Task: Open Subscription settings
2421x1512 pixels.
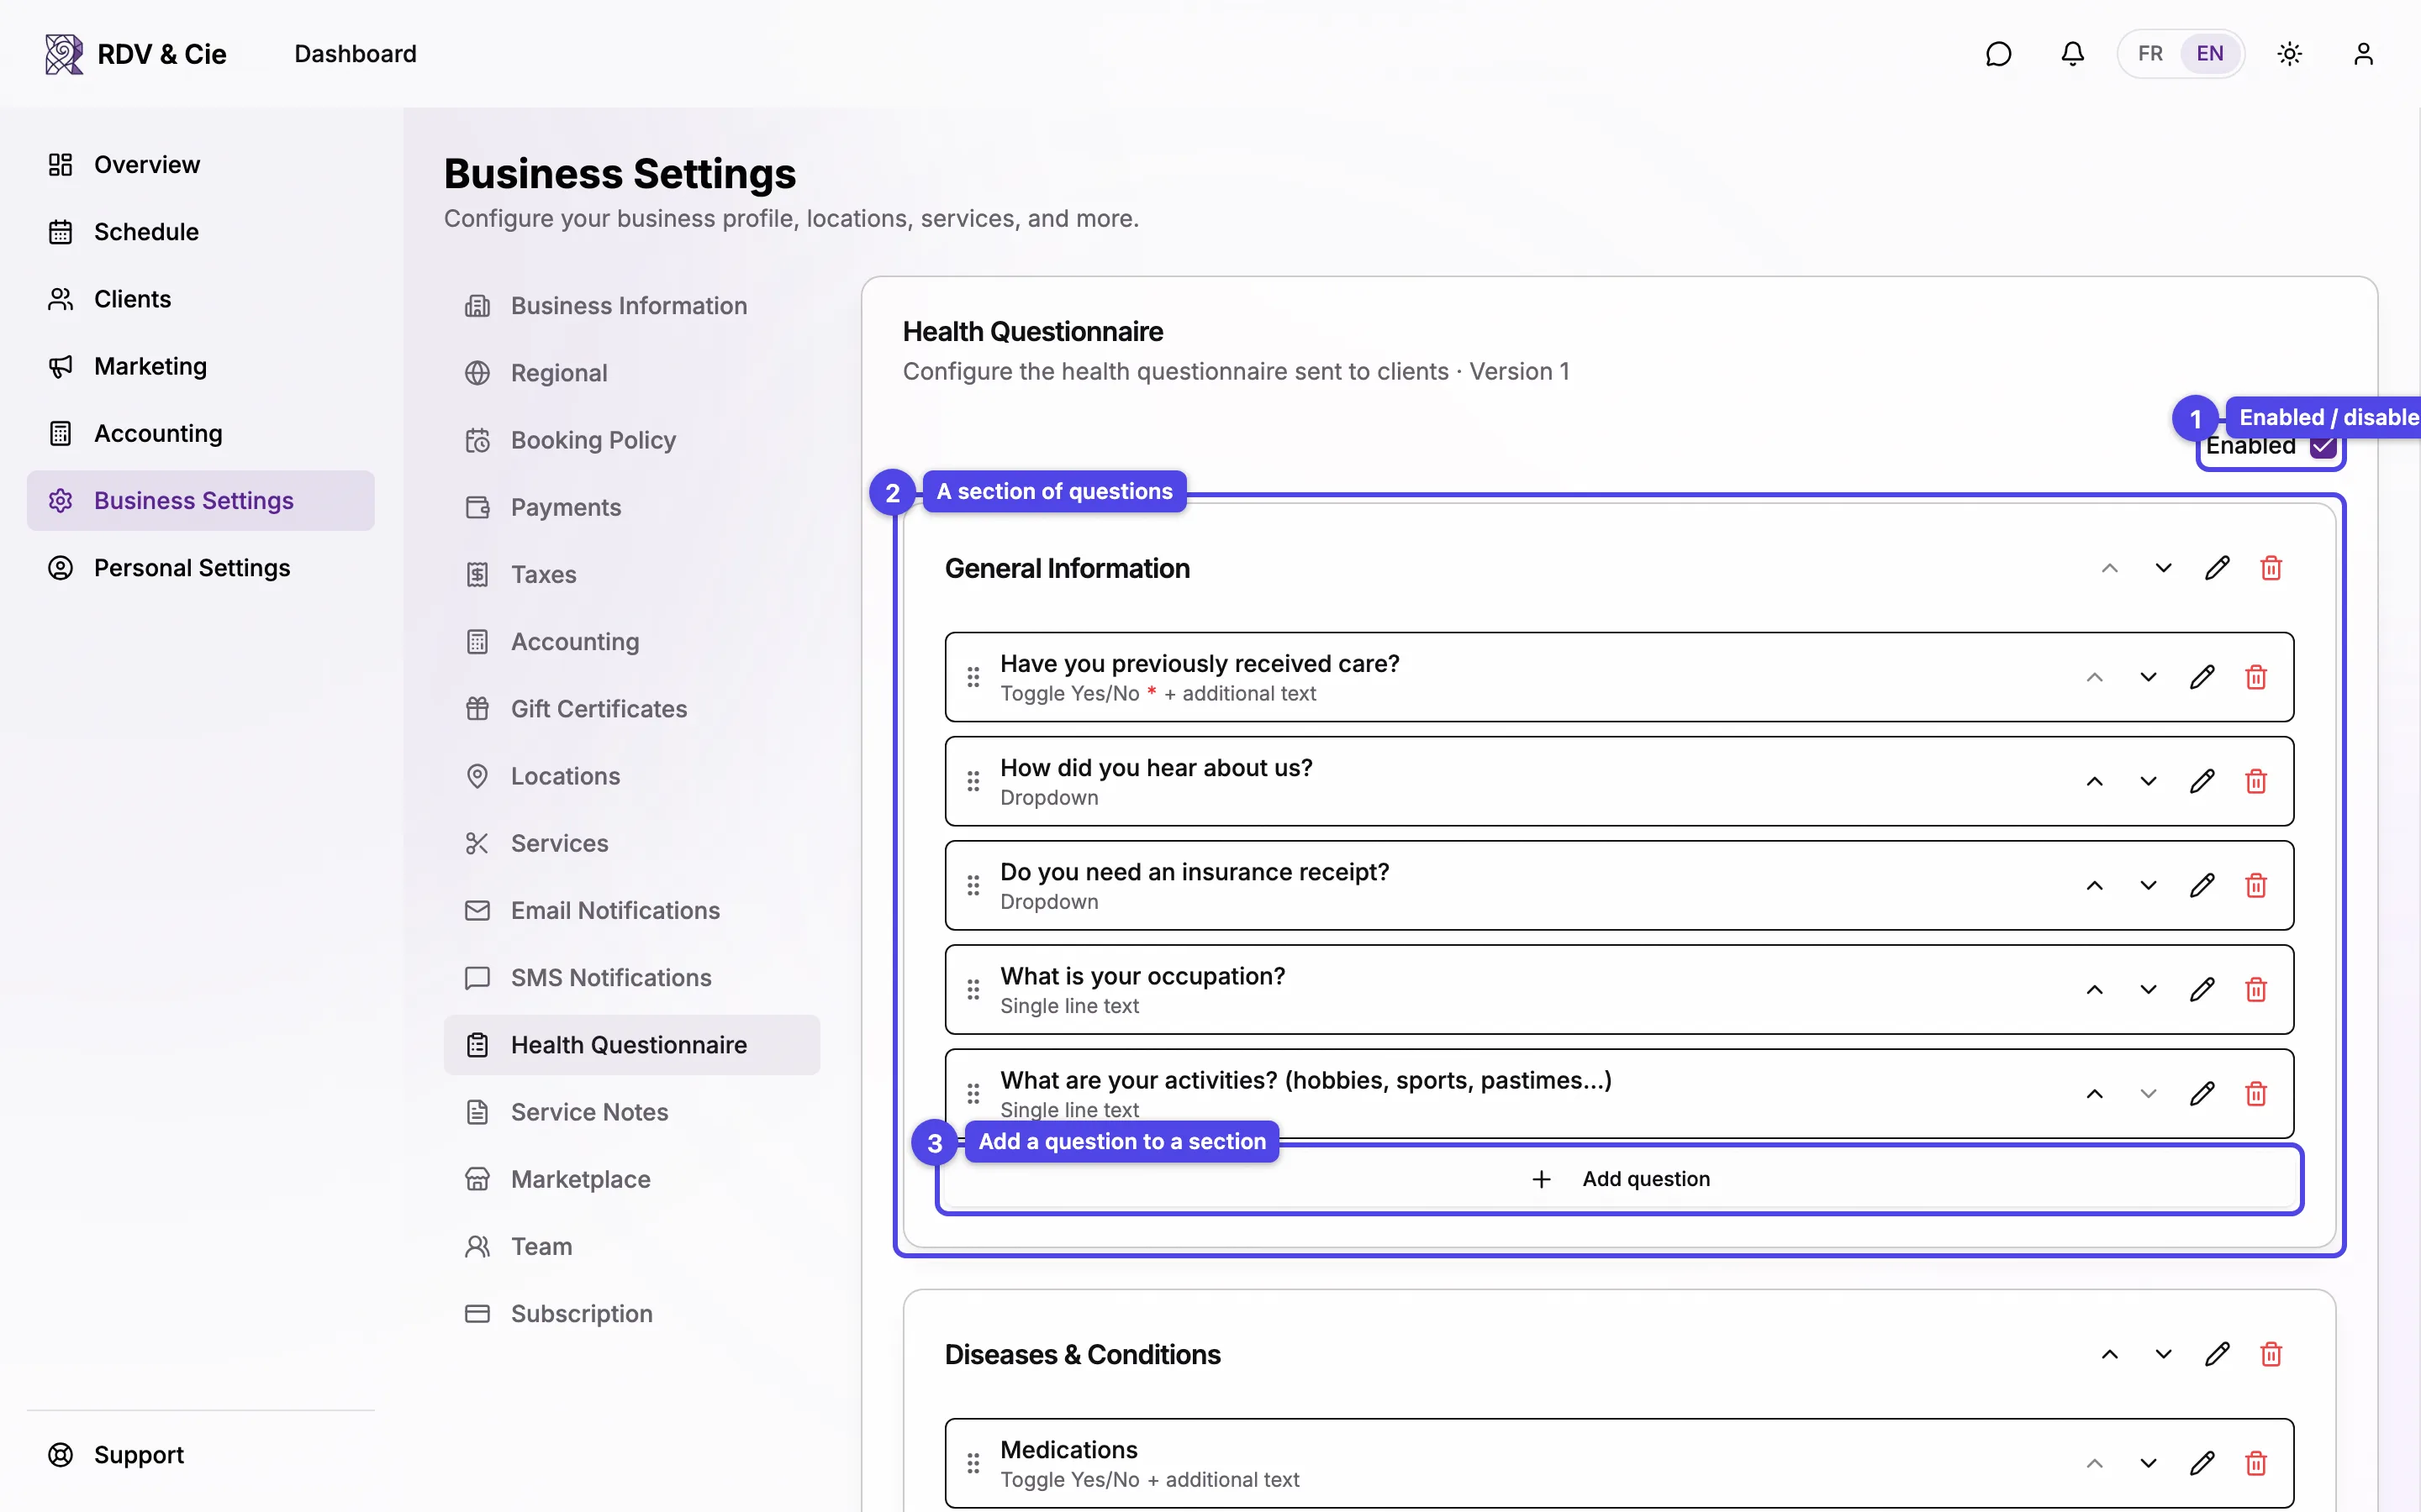Action: coord(631,1313)
